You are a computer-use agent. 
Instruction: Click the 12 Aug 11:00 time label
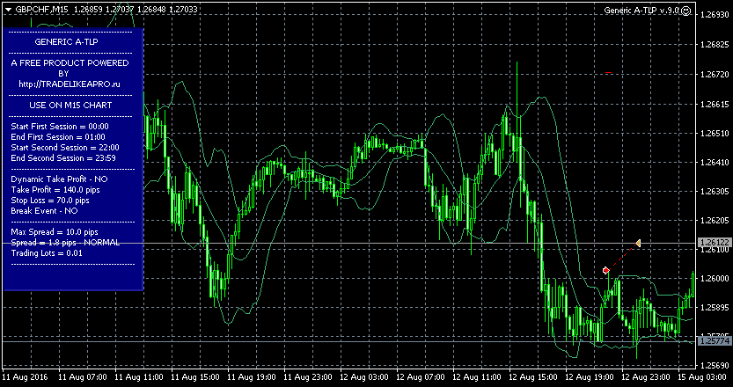477,376
